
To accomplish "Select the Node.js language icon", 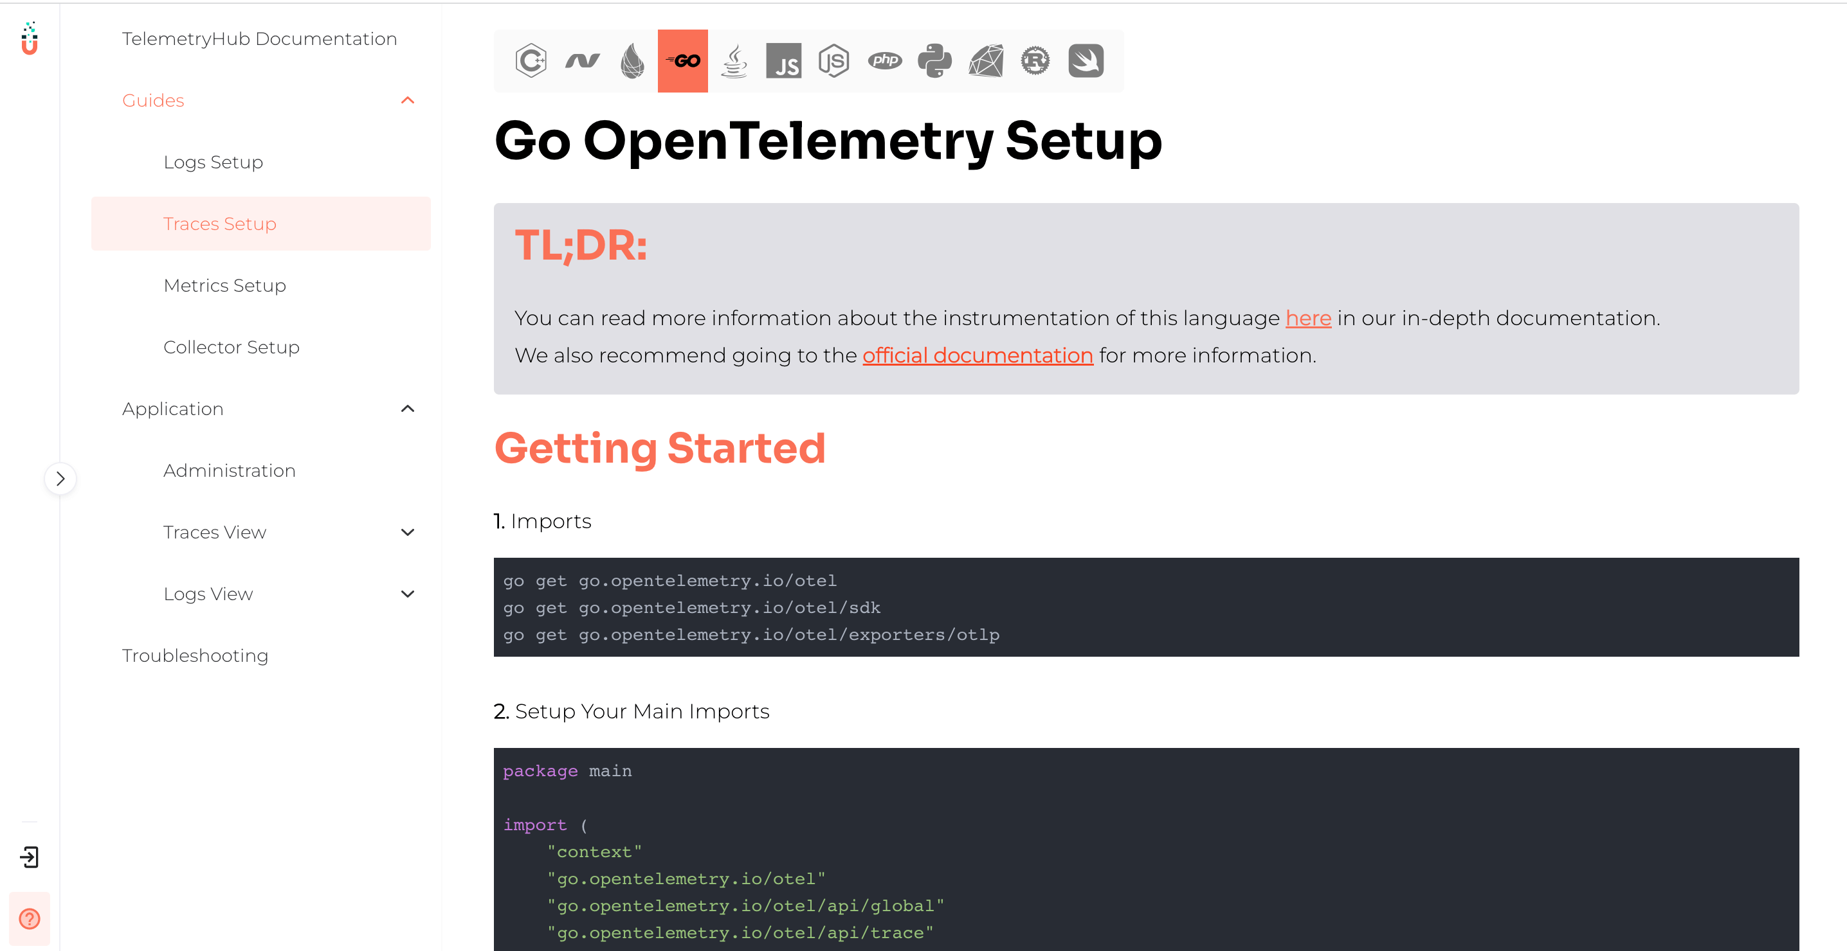I will pos(832,59).
